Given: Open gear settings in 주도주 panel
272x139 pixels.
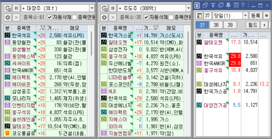Looking at the screenshot, I should (x=105, y=17).
